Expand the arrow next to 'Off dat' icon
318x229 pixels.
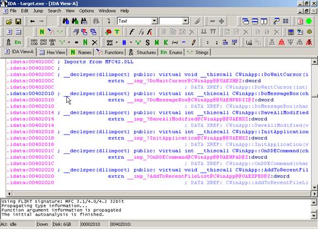pos(116,42)
